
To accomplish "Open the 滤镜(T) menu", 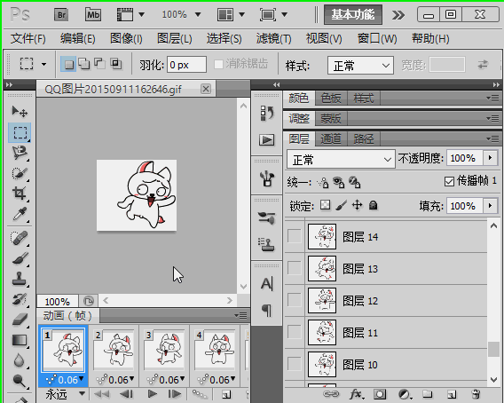I will pos(274,39).
